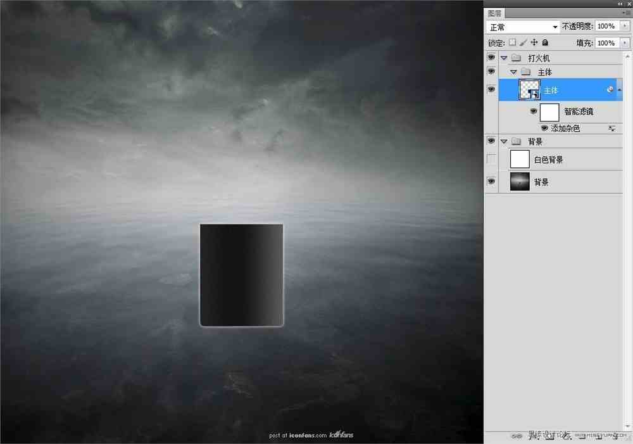The width and height of the screenshot is (633, 444).
Task: Collapse the 打火机 group disclosure triangle
Action: pos(505,58)
